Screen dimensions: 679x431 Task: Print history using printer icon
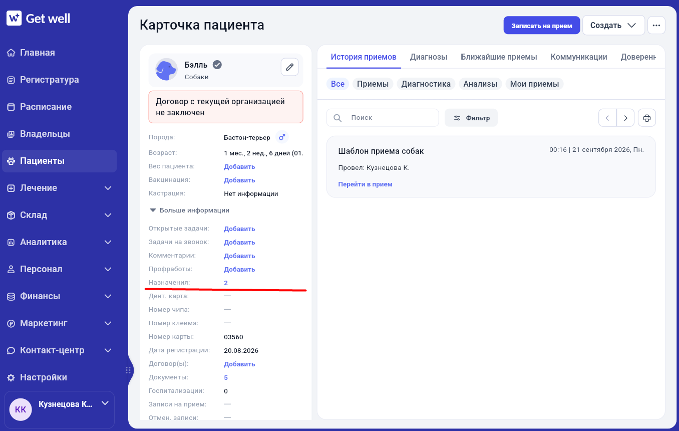[x=646, y=118]
